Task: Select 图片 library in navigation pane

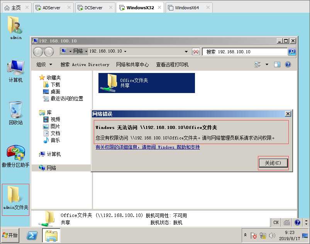Action: pyautogui.click(x=52, y=126)
